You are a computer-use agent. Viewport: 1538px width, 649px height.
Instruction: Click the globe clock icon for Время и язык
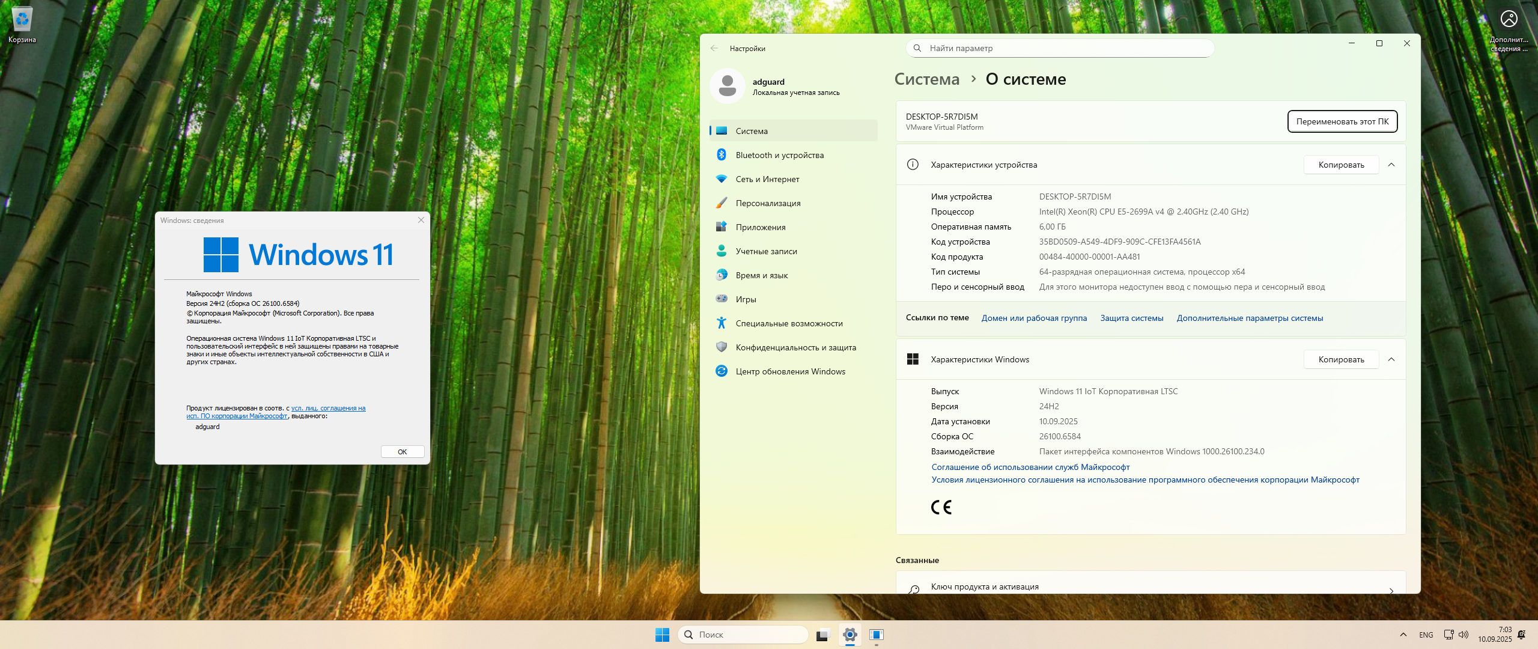point(722,275)
